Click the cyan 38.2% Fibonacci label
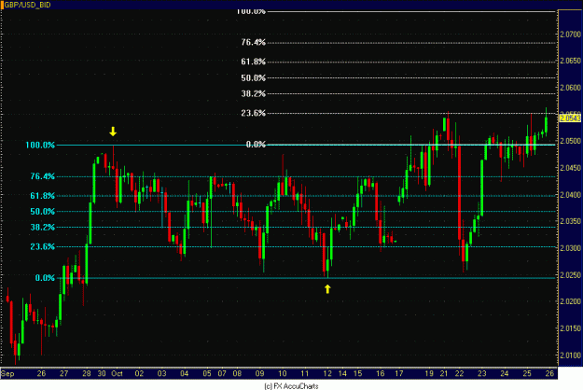This screenshot has width=583, height=390. pyautogui.click(x=42, y=227)
